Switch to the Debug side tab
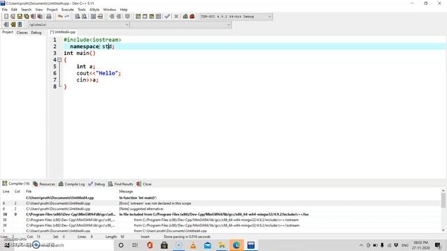Screen dimensions: 447x251 (x=36, y=33)
